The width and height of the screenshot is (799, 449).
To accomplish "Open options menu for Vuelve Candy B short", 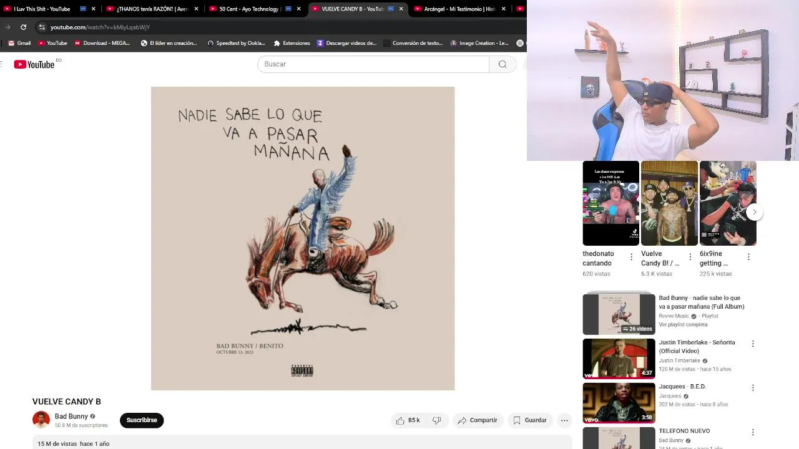I will pos(690,257).
